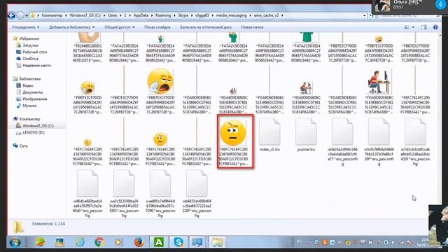This screenshot has width=448, height=252.
Task: Select Сеть in the navigation pane
Action: (23, 146)
